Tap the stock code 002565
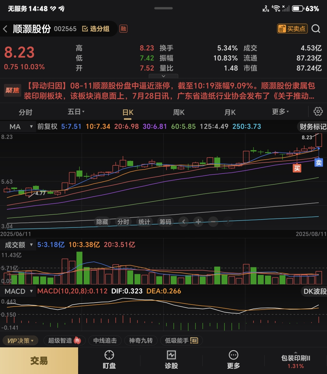 (x=65, y=29)
